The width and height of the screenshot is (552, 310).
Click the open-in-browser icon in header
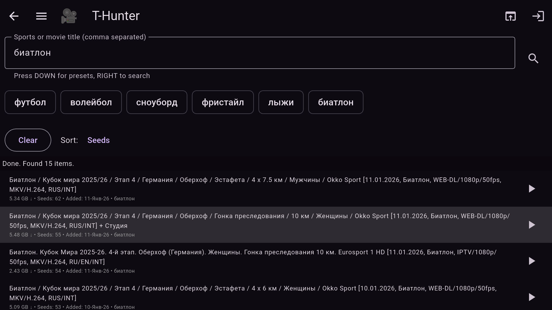(511, 16)
